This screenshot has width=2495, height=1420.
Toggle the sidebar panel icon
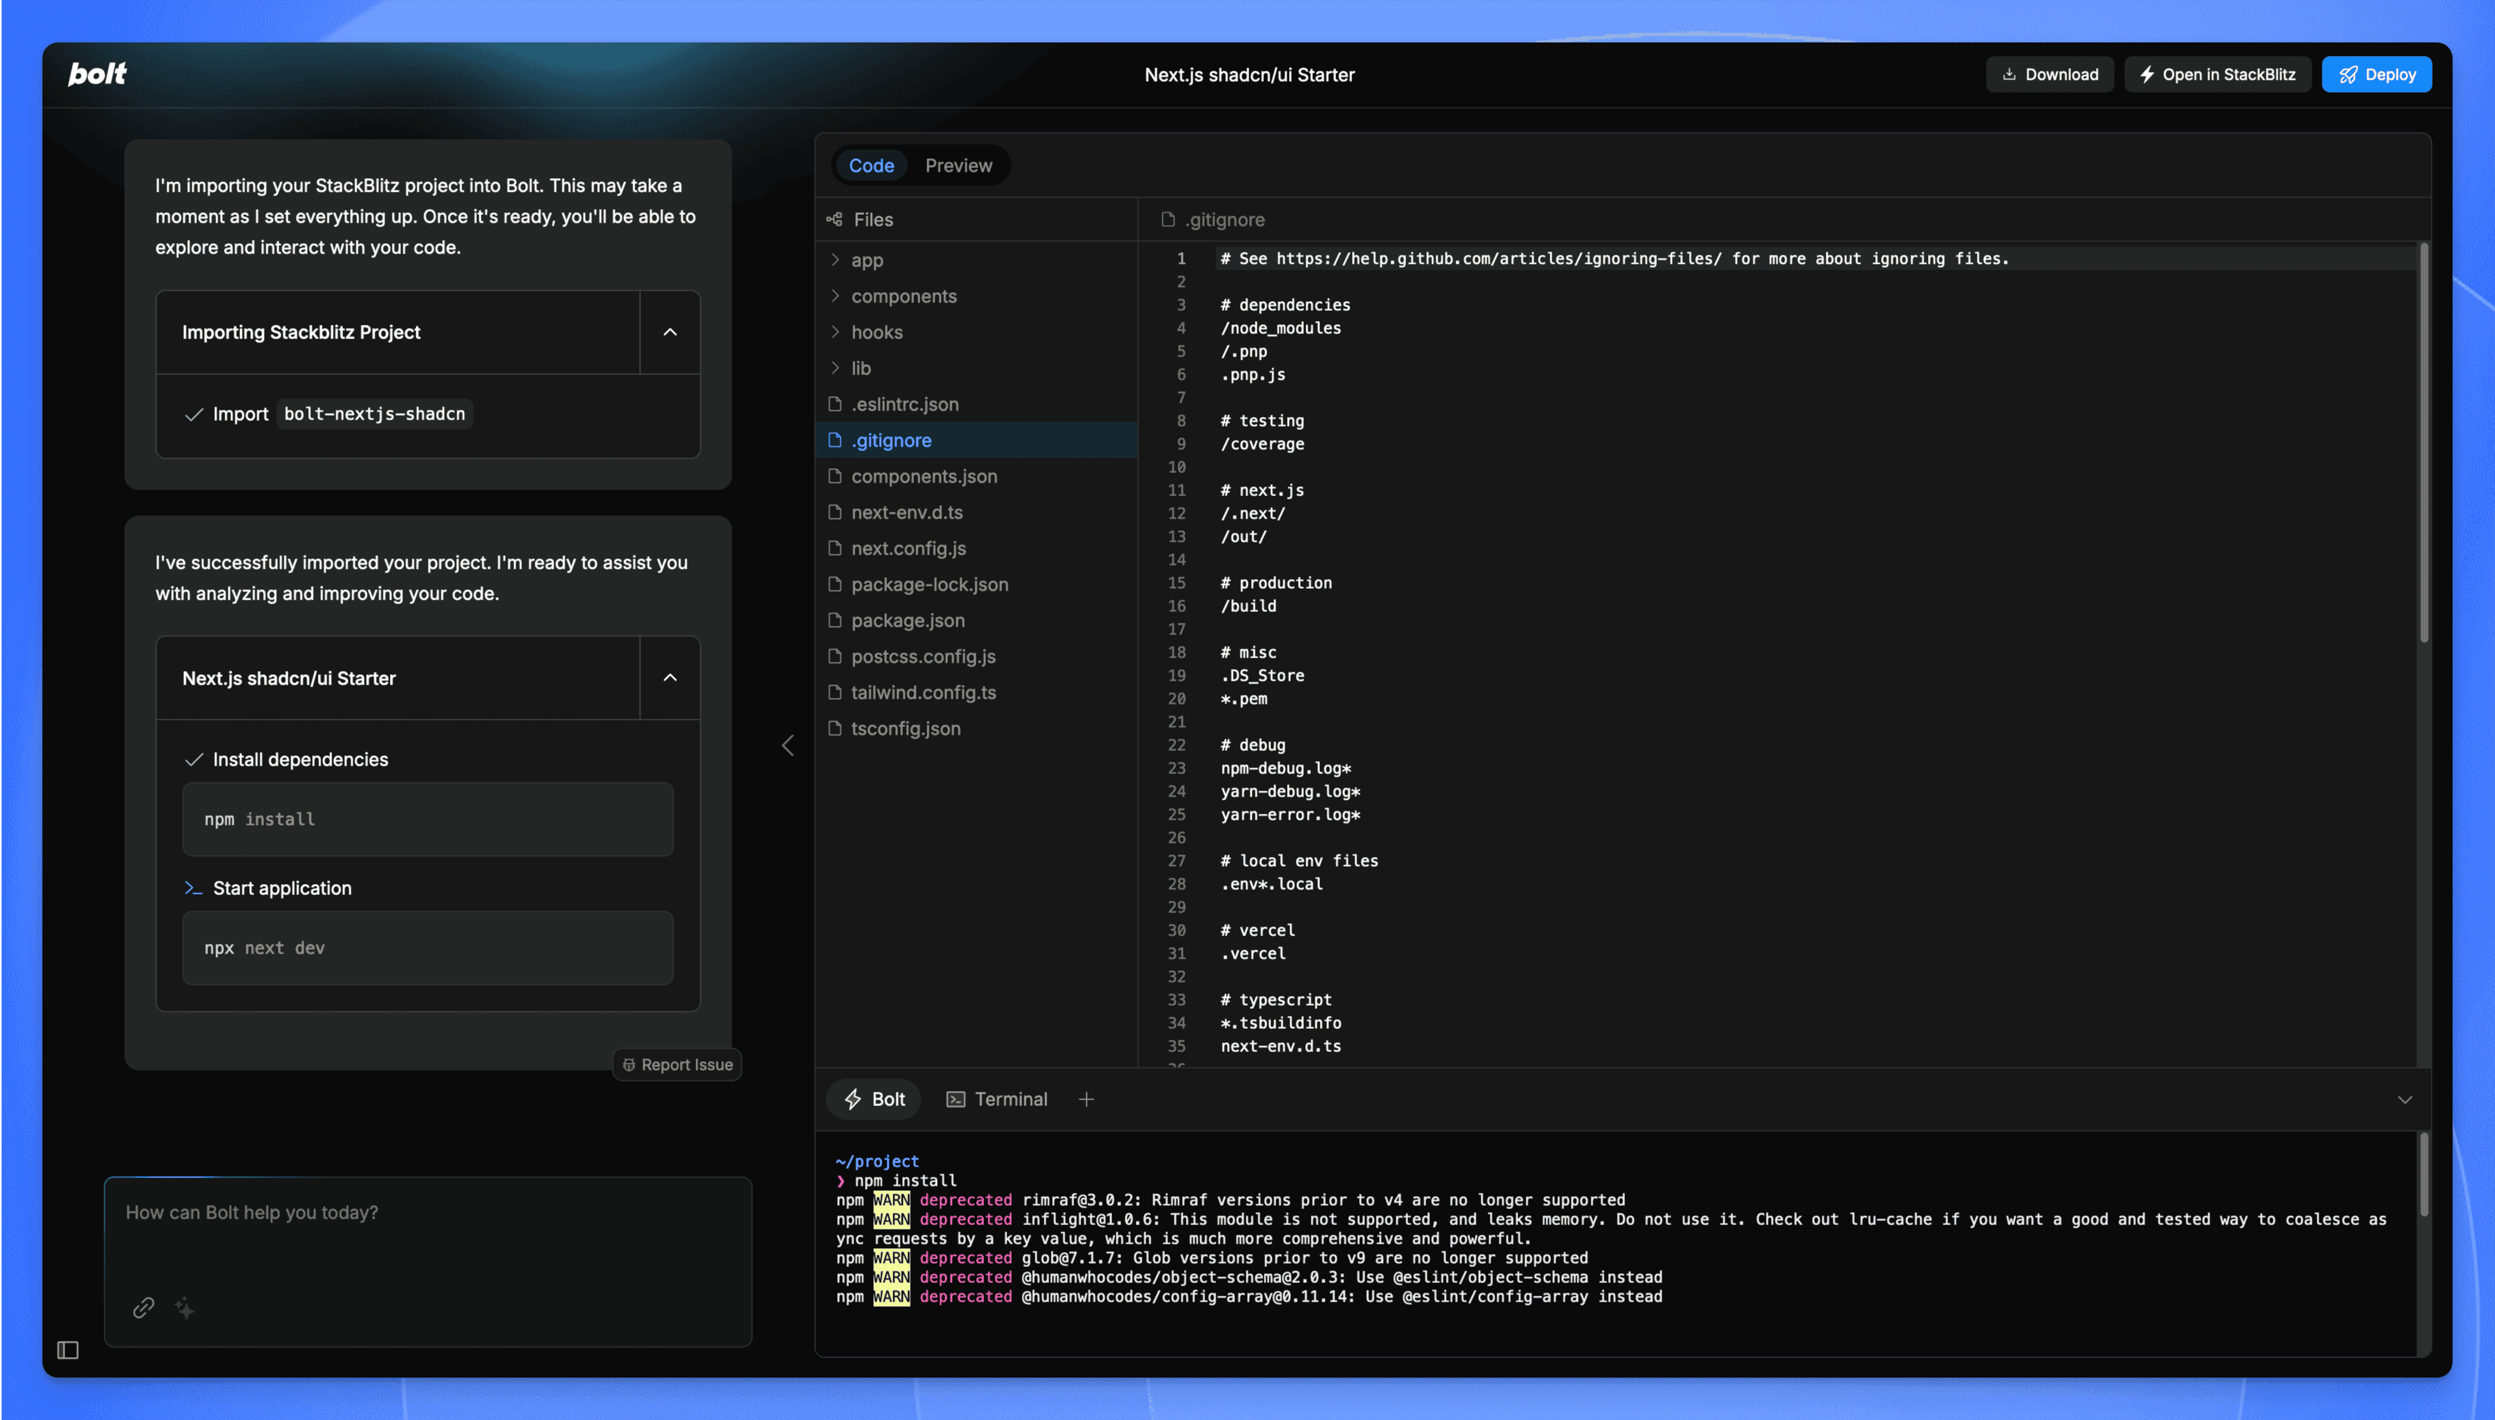click(68, 1351)
